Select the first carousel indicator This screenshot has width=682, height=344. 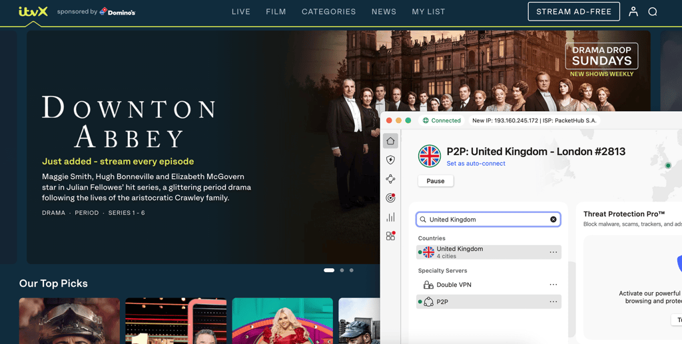[x=329, y=270]
